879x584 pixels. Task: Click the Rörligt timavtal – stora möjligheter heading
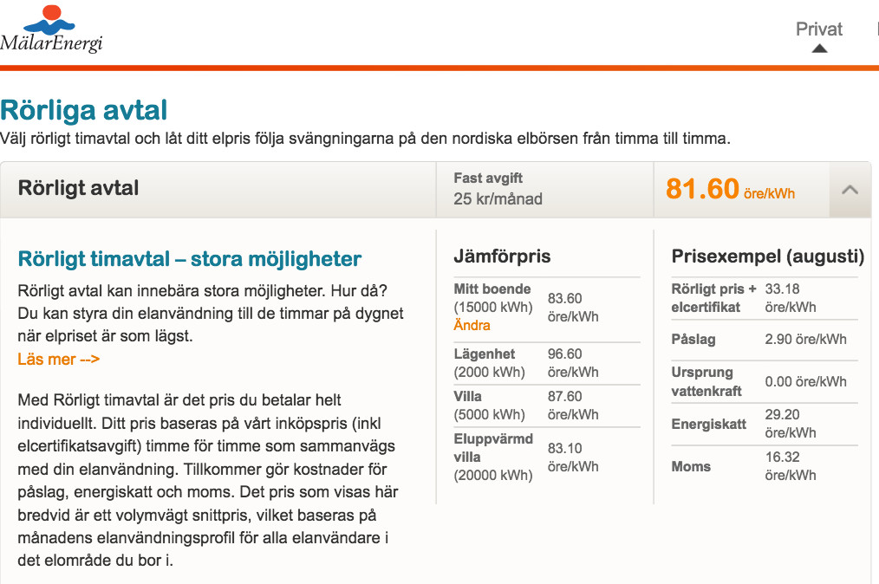coord(190,259)
